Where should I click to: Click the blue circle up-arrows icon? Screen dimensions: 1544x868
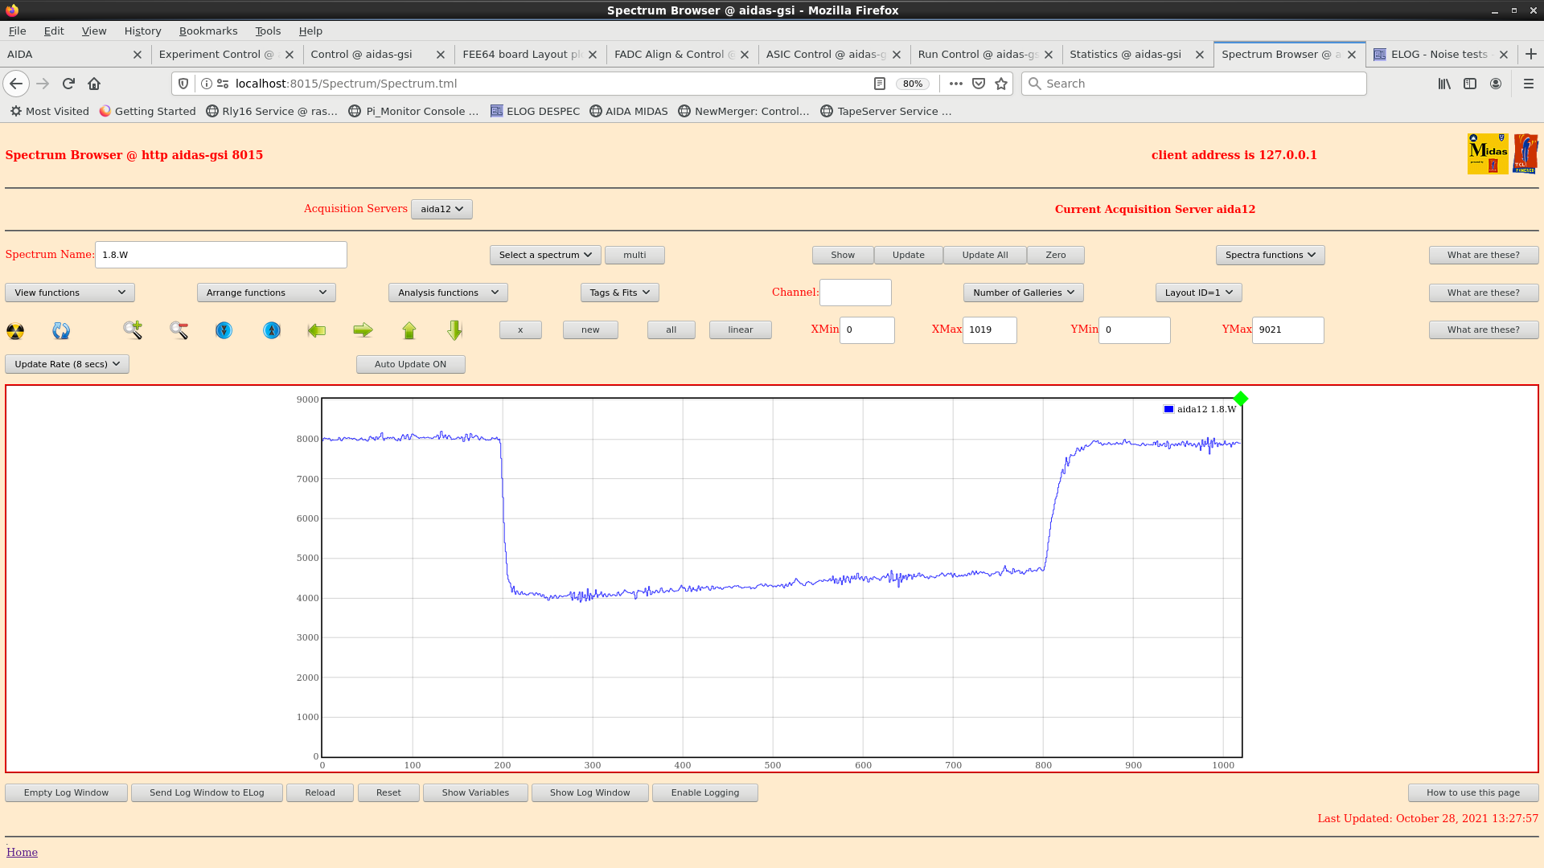point(272,330)
